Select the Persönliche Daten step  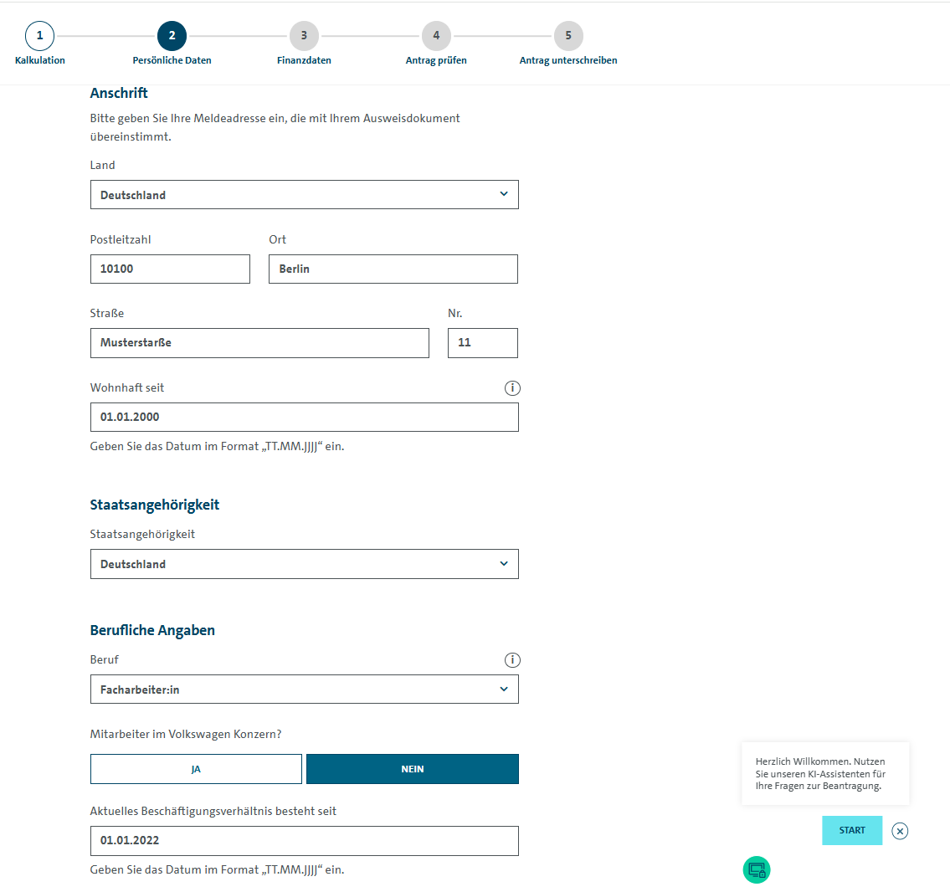point(172,36)
